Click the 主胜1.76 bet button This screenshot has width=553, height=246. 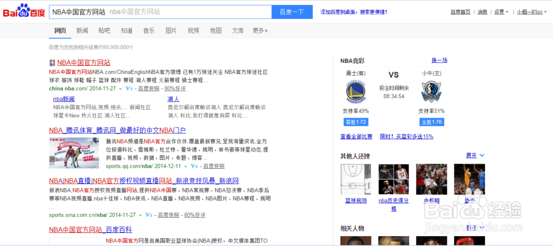[431, 122]
